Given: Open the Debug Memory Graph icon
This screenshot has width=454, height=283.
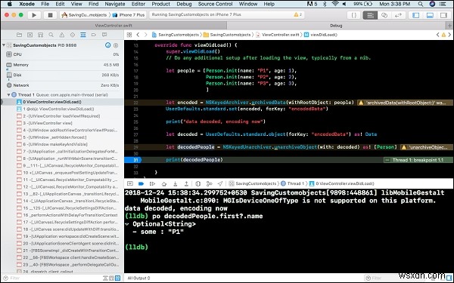Looking at the screenshot, I should [x=209, y=183].
